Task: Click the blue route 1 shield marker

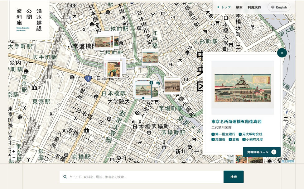Action: (x=88, y=79)
